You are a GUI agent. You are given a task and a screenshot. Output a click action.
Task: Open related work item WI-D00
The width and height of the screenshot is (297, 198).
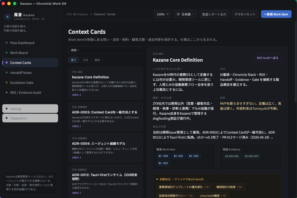click(163, 156)
